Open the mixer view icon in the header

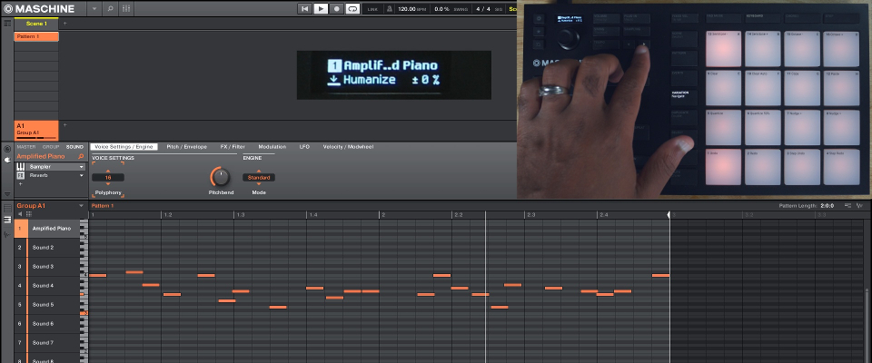click(x=125, y=9)
